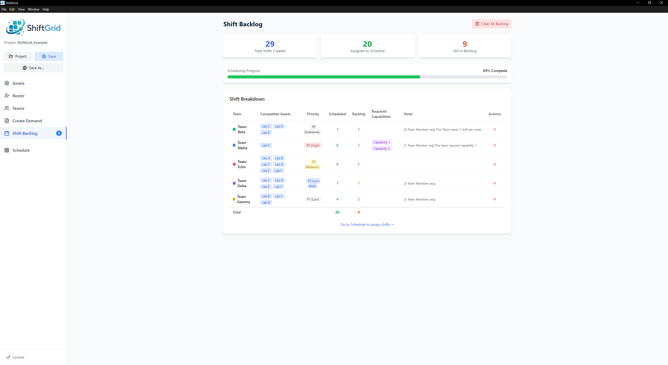Follow the Go to Schedule link

pos(367,224)
